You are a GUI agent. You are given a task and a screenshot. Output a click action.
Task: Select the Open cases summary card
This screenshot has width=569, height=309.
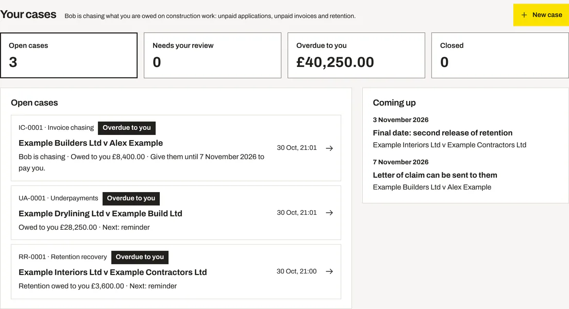click(x=69, y=55)
